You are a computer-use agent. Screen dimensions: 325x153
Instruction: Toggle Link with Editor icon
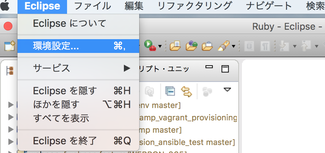(186, 92)
